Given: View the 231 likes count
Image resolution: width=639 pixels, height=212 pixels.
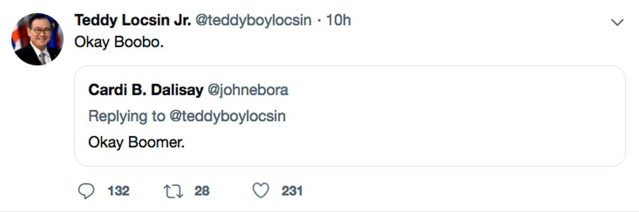Looking at the screenshot, I should (x=292, y=191).
